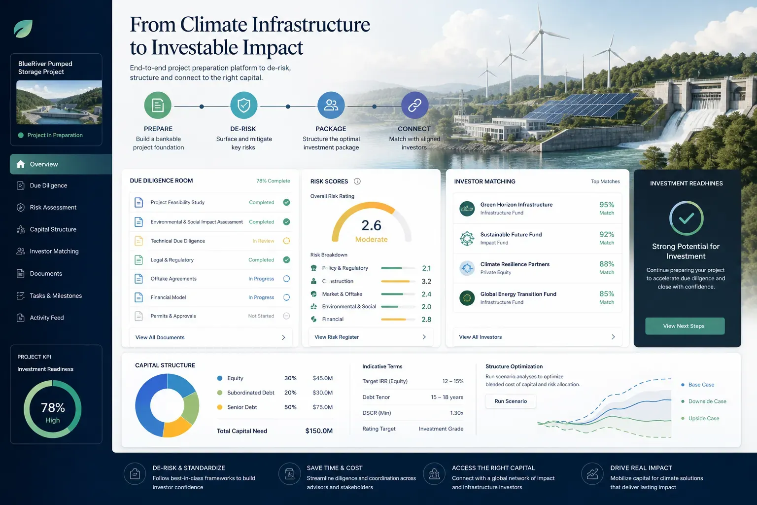Click the Senior Debt yellow legend dot
The height and width of the screenshot is (505, 757).
coord(220,407)
